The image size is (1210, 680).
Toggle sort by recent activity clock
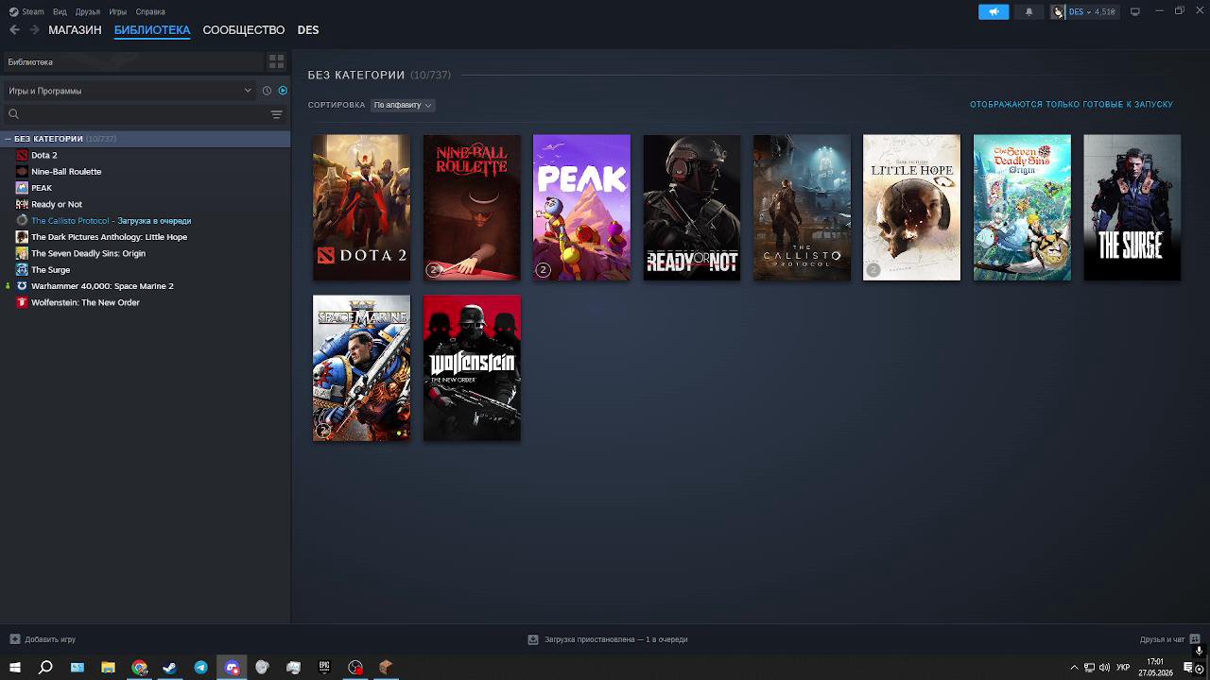[267, 91]
